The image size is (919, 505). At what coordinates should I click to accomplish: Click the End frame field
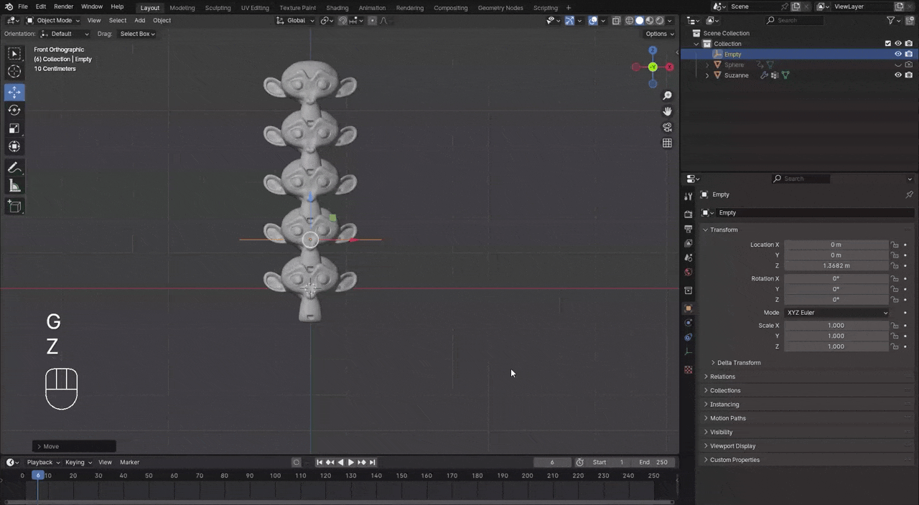pyautogui.click(x=653, y=462)
